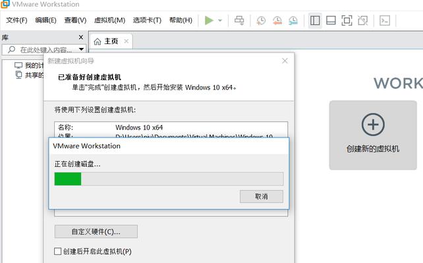Click the 创建新的虚拟机 tile
Screen dimensions: 423x263
373,135
